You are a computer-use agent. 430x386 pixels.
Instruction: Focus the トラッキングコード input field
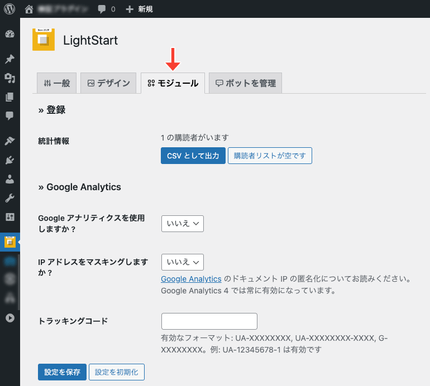(209, 321)
